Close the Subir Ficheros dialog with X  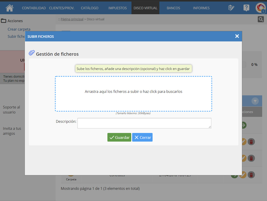pos(237,36)
